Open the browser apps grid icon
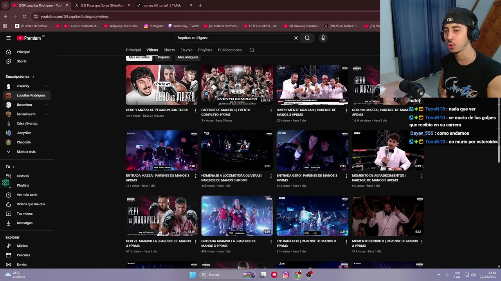 pyautogui.click(x=5, y=26)
